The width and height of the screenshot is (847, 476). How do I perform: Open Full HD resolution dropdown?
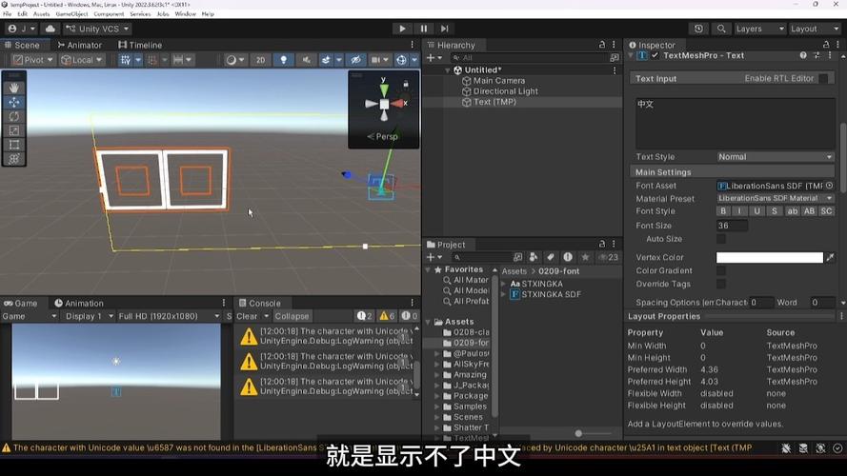tap(169, 316)
